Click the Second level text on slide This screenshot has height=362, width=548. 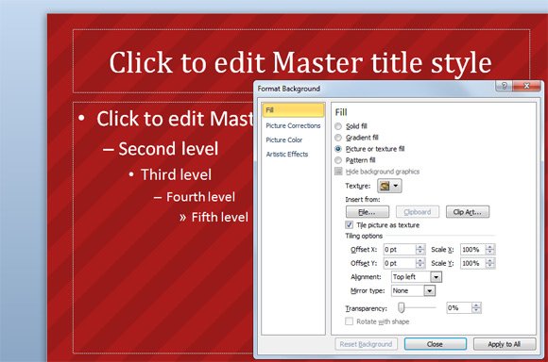tap(168, 149)
